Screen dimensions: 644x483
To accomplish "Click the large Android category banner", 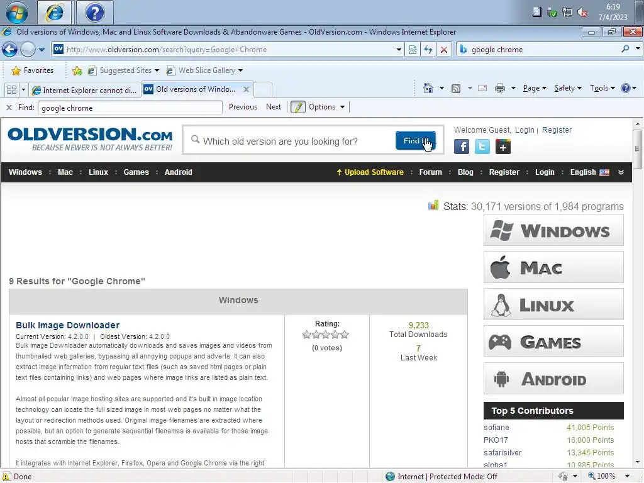I will (x=553, y=379).
